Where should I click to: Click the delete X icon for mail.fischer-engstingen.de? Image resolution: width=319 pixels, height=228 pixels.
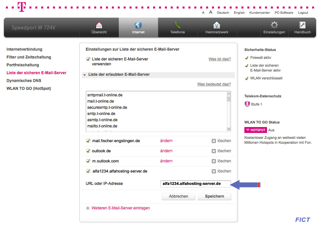click(x=214, y=141)
